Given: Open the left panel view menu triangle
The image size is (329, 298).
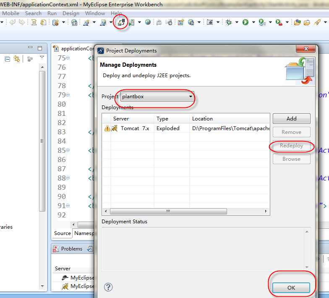Looking at the screenshot, I should pyautogui.click(x=42, y=57).
